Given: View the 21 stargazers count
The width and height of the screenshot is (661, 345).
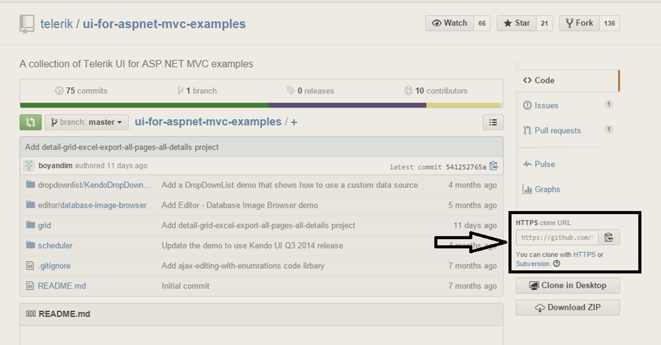Looking at the screenshot, I should tap(545, 23).
